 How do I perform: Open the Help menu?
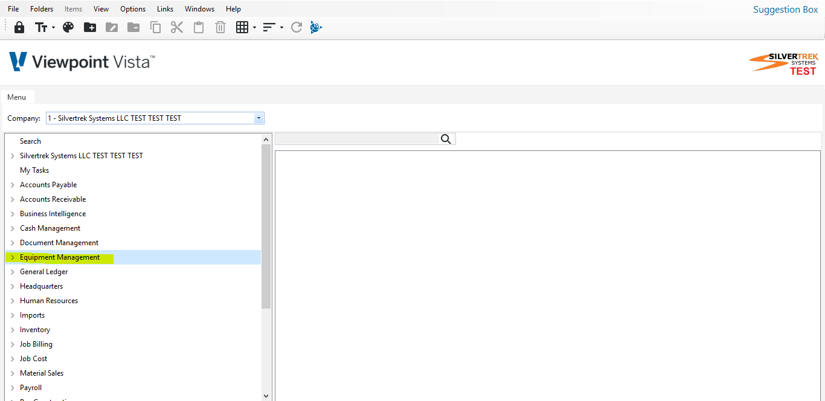(x=233, y=9)
